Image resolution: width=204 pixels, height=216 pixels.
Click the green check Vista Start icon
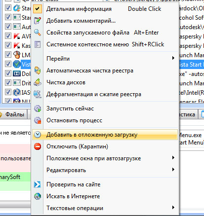coord(17,64)
